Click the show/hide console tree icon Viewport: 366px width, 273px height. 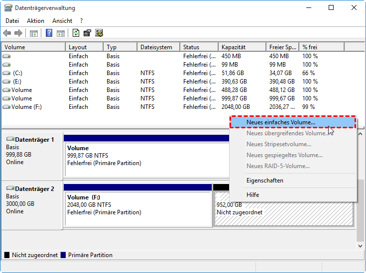tap(34, 33)
